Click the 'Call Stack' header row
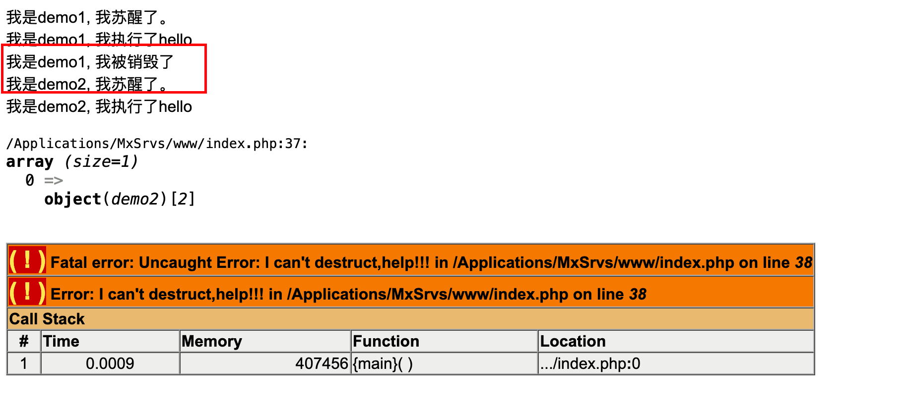Screen dimensions: 907x410 point(411,319)
